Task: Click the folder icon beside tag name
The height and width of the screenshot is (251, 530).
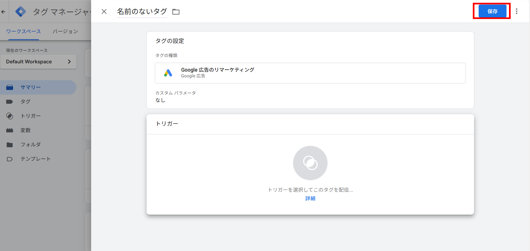Action: [176, 12]
